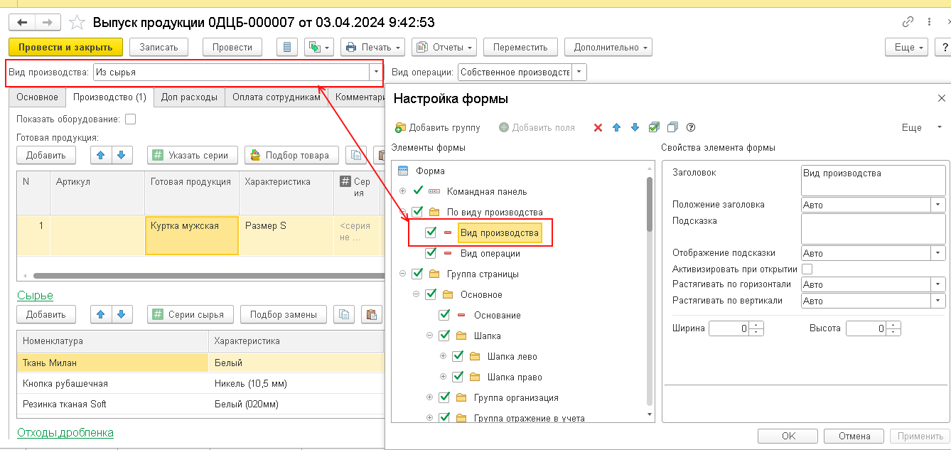This screenshot has width=951, height=450.
Task: Click Провести и закрыть button
Action: [x=65, y=48]
